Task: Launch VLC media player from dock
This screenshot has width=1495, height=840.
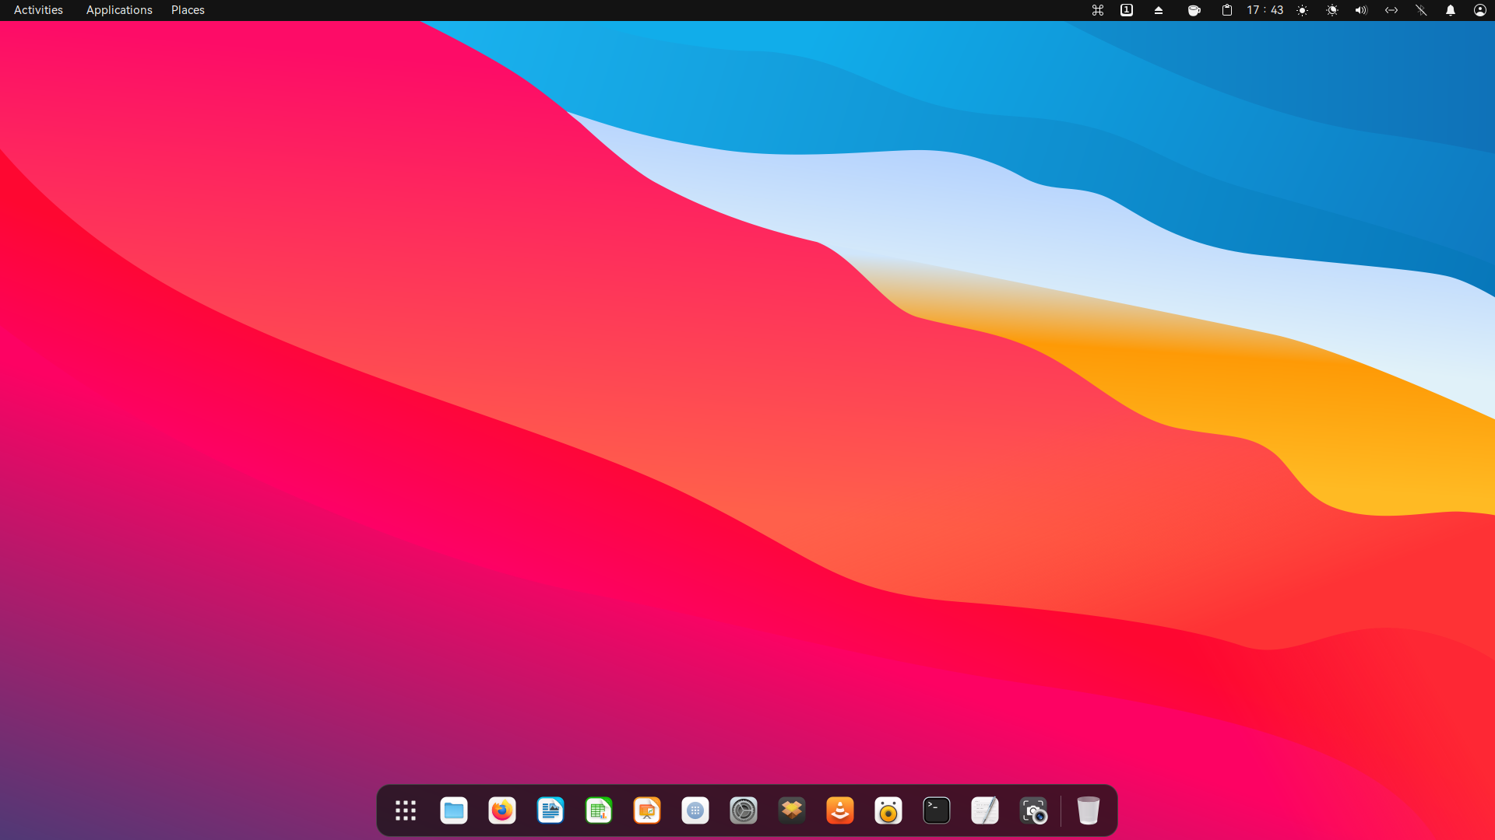Action: point(840,810)
